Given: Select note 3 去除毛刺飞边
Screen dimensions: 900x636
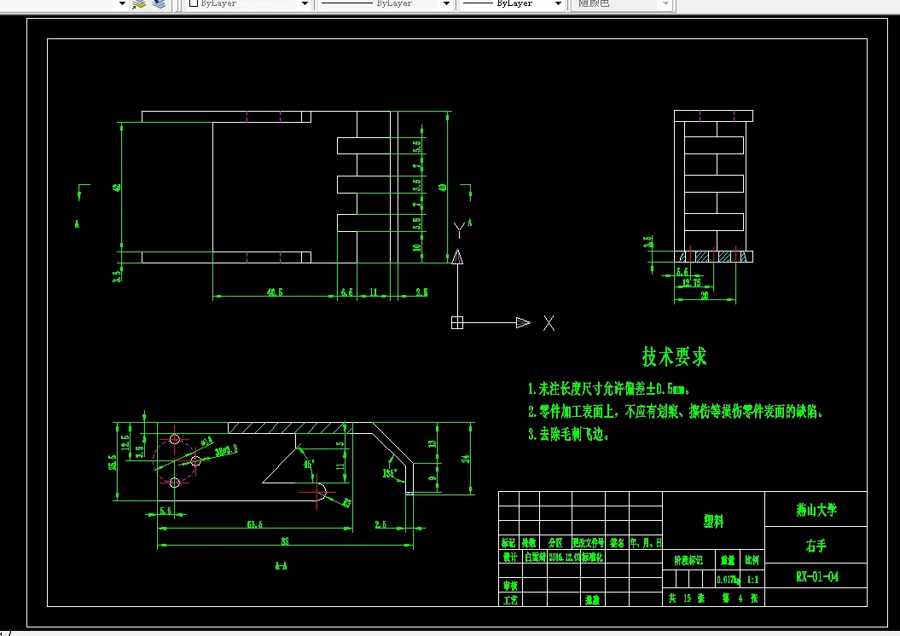Looking at the screenshot, I should click(x=568, y=434).
